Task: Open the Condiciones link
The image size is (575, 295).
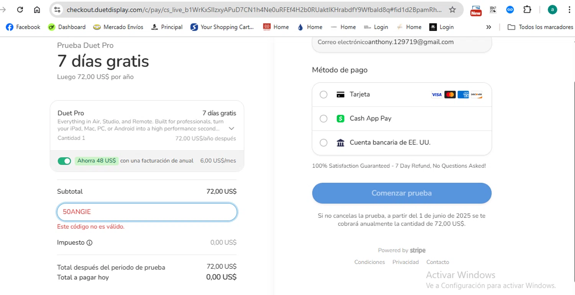Action: [370, 262]
